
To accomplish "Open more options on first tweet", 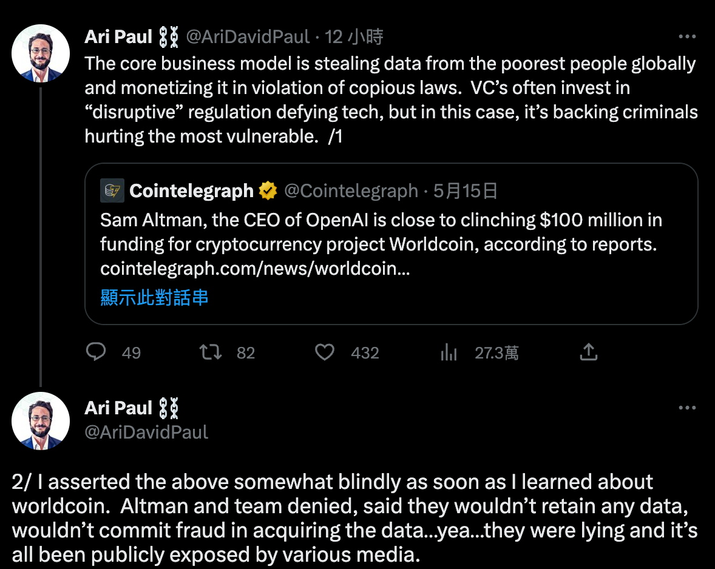I will click(x=686, y=37).
